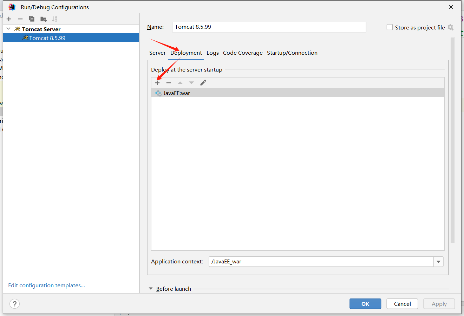The width and height of the screenshot is (464, 316).
Task: Save configuration into a new folder
Action: pyautogui.click(x=43, y=19)
